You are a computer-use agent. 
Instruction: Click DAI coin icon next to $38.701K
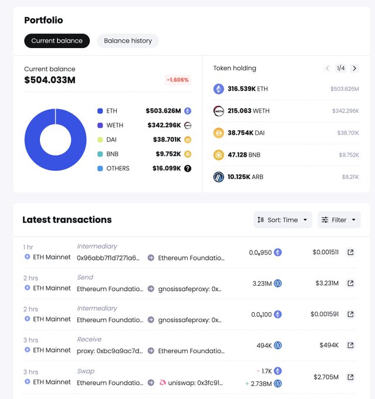pos(188,140)
